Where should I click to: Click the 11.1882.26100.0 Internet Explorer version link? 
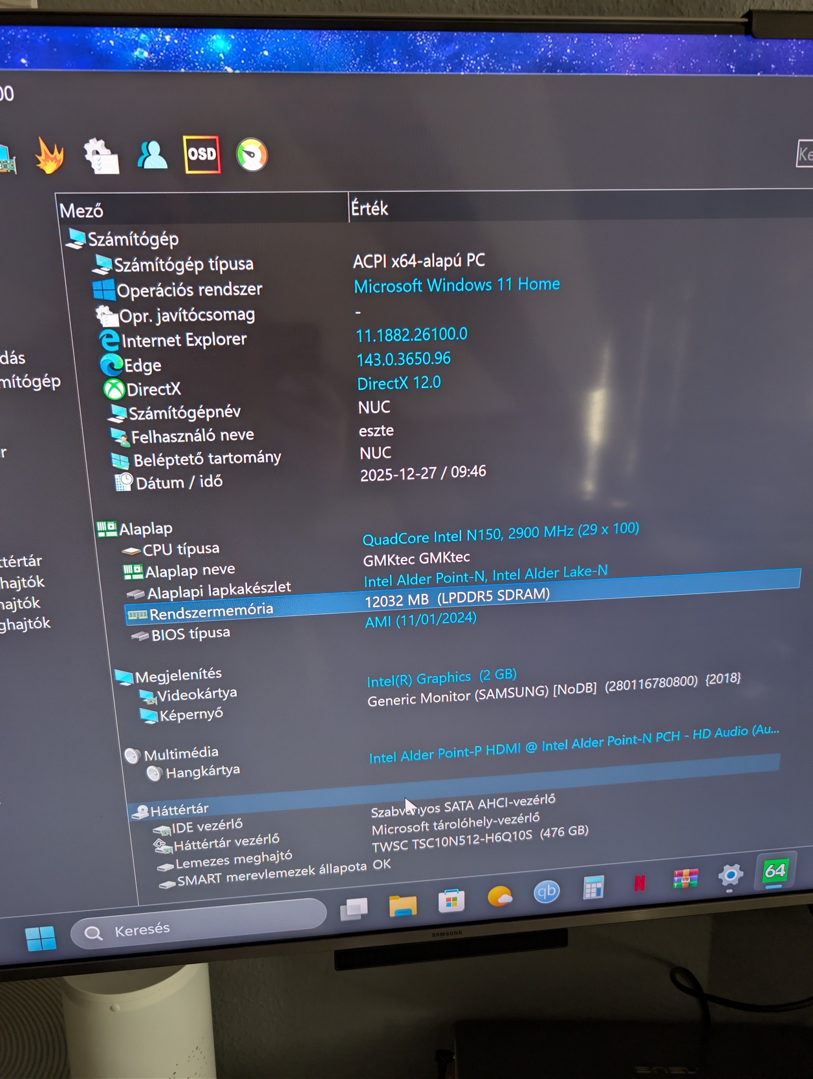tap(411, 335)
